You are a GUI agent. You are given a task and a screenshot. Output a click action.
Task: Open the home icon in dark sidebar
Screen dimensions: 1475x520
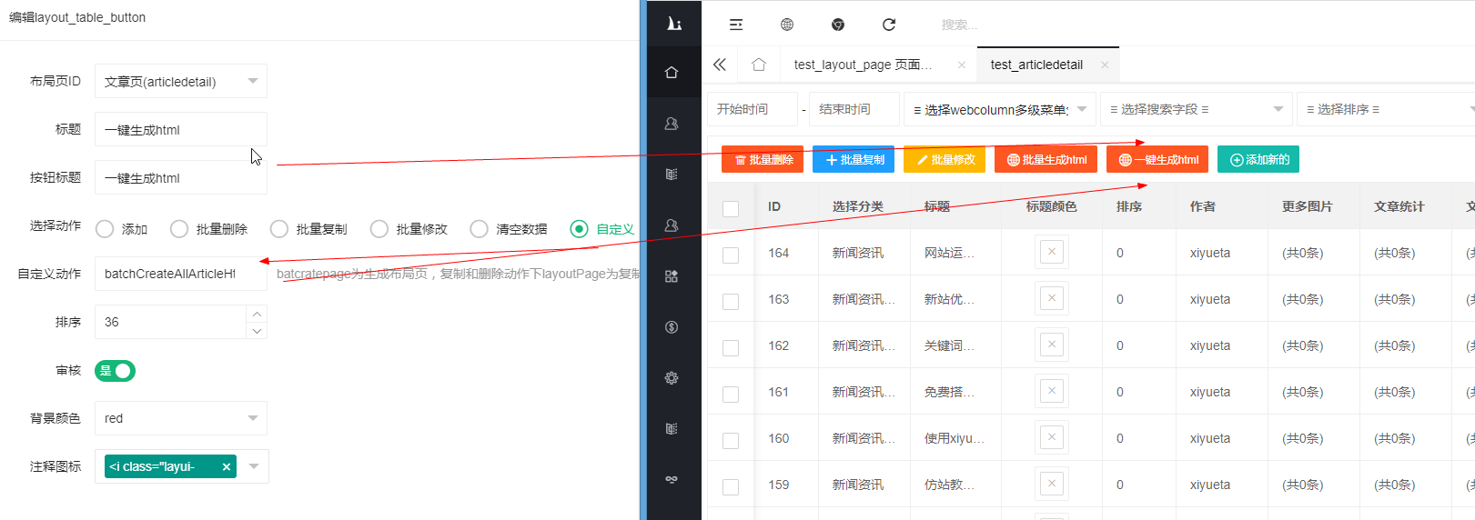click(672, 73)
